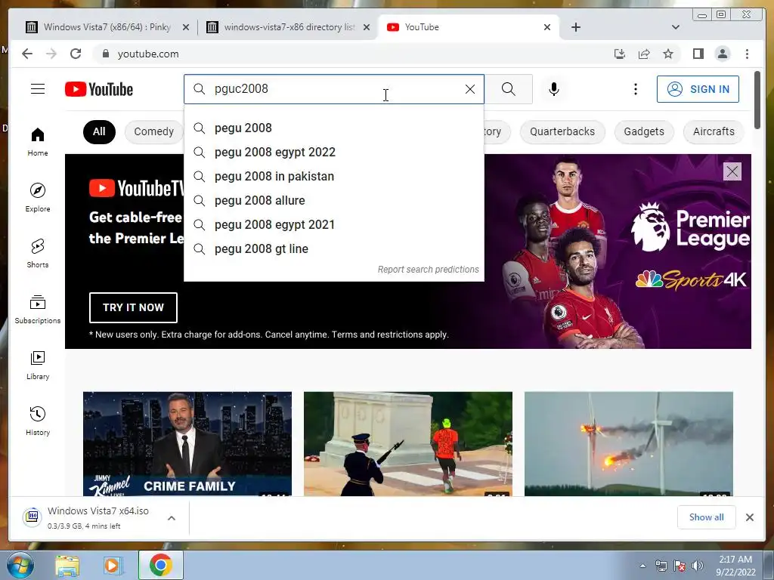This screenshot has width=774, height=580.
Task: Select the Aircrafts filter chip
Action: [714, 131]
